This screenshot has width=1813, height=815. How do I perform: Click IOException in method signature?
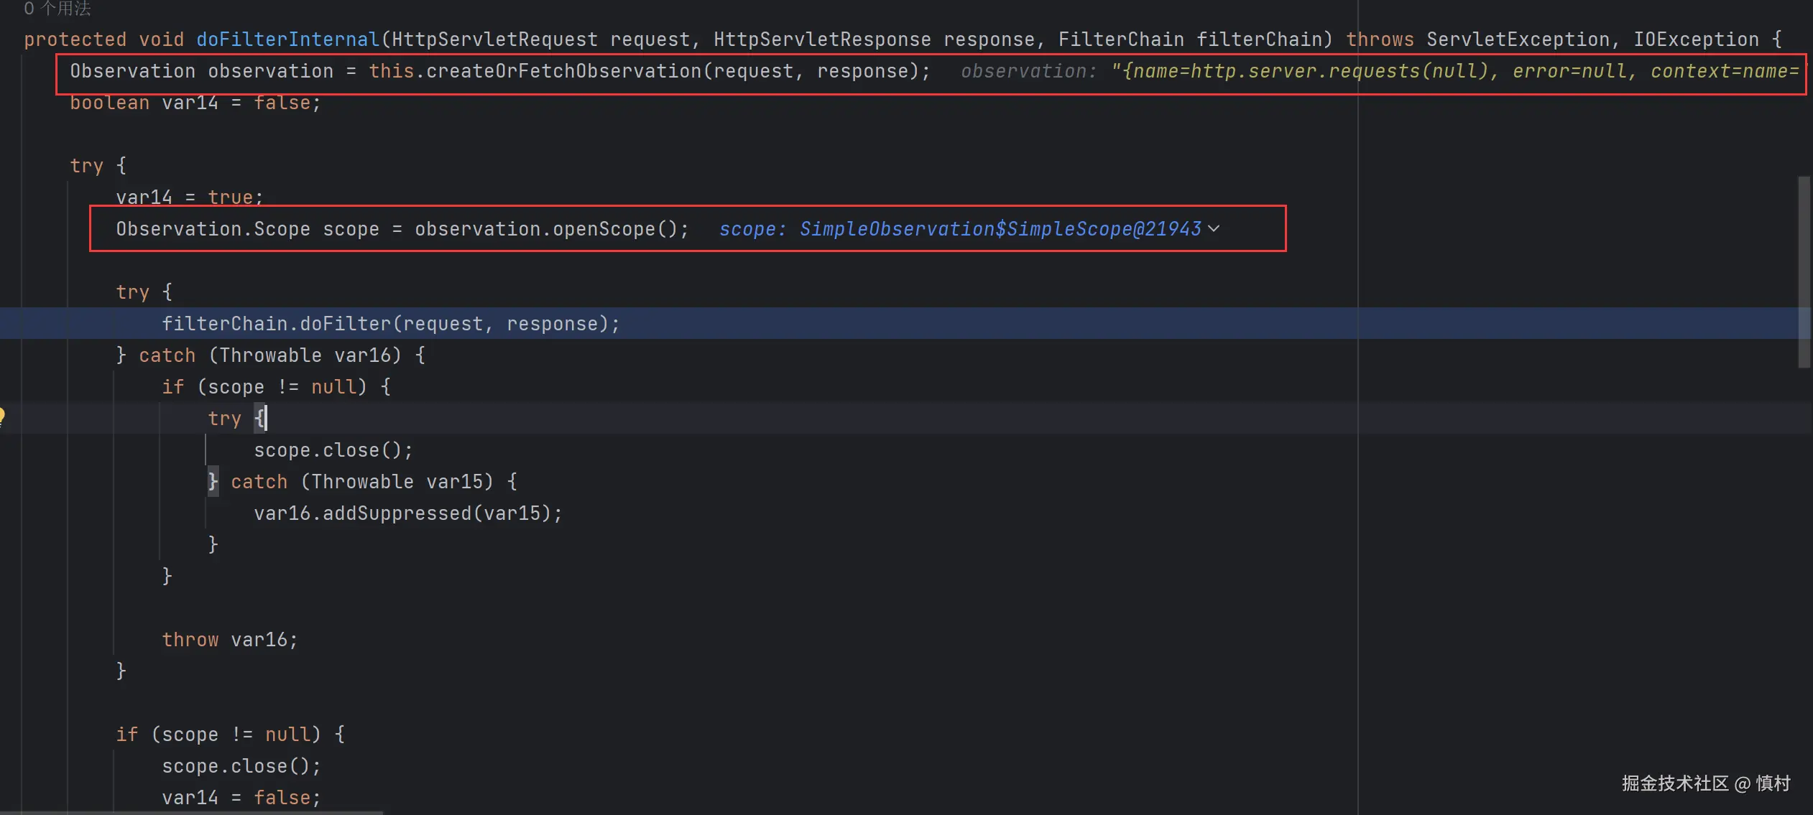(x=1696, y=39)
